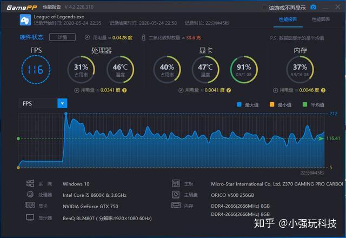Viewport: 346px width, 238px height.
Task: Click the 33.6 克 emission value
Action: click(194, 37)
